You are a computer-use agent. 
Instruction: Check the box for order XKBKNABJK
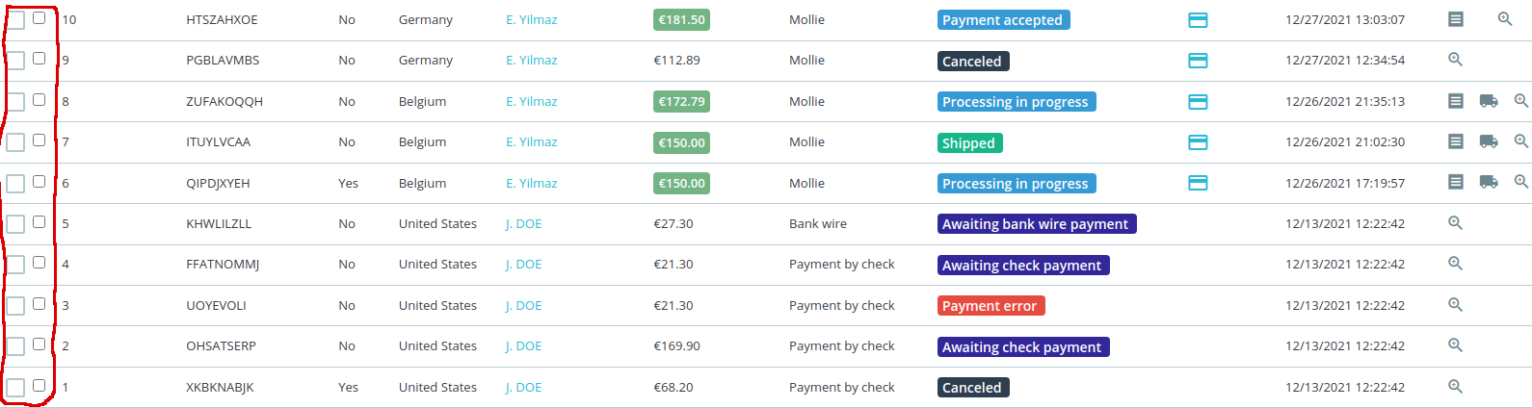pyautogui.click(x=39, y=386)
